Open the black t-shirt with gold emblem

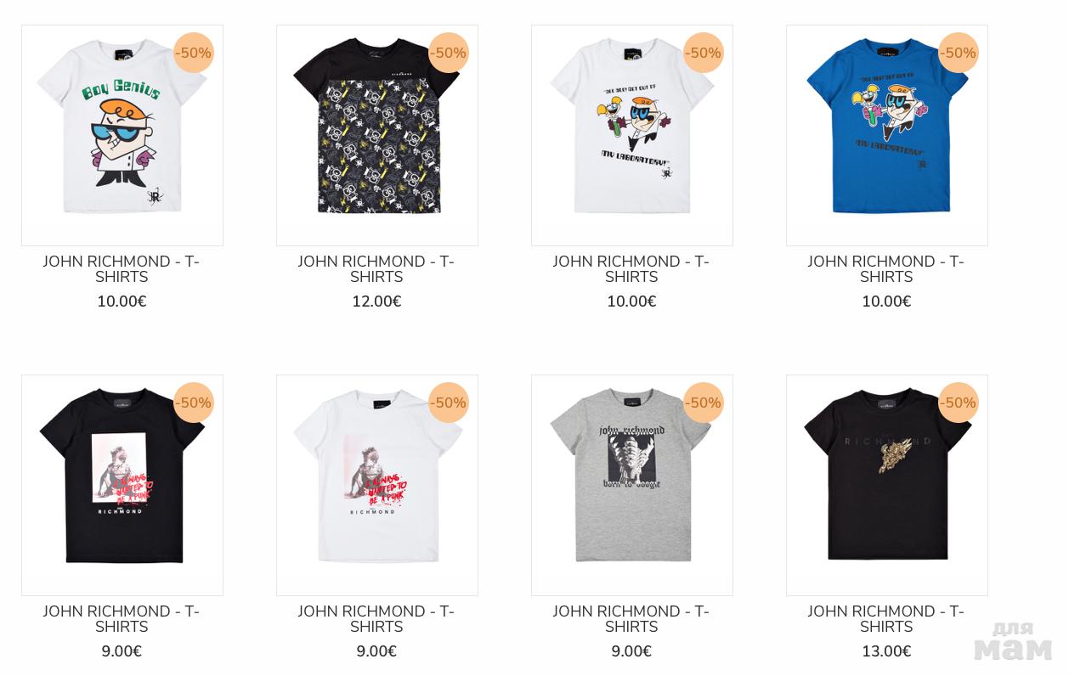887,485
